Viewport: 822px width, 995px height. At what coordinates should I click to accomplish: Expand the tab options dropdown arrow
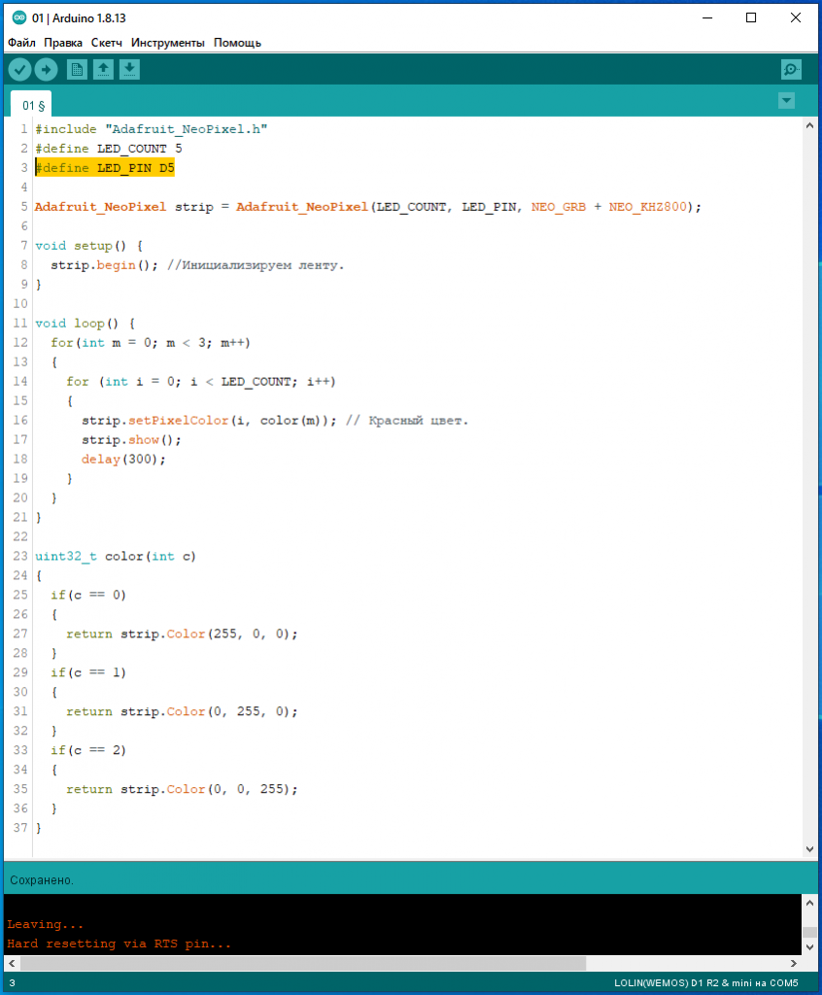pyautogui.click(x=786, y=101)
